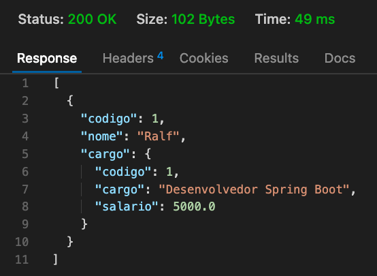Click the Headers count badge 4
The image size is (377, 276).
pyautogui.click(x=161, y=56)
